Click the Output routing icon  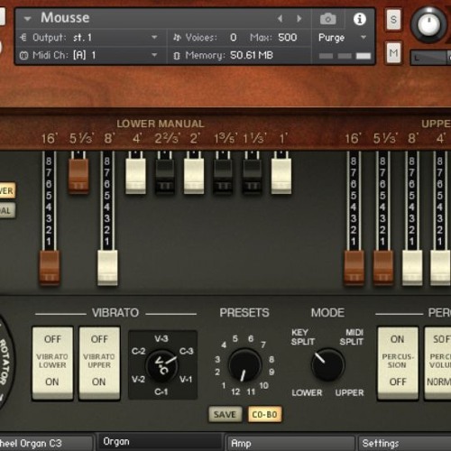[x=23, y=38]
